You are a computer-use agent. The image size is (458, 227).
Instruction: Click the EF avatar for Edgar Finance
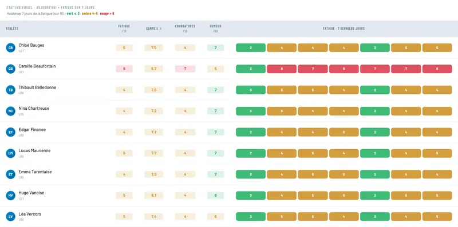tap(10, 132)
